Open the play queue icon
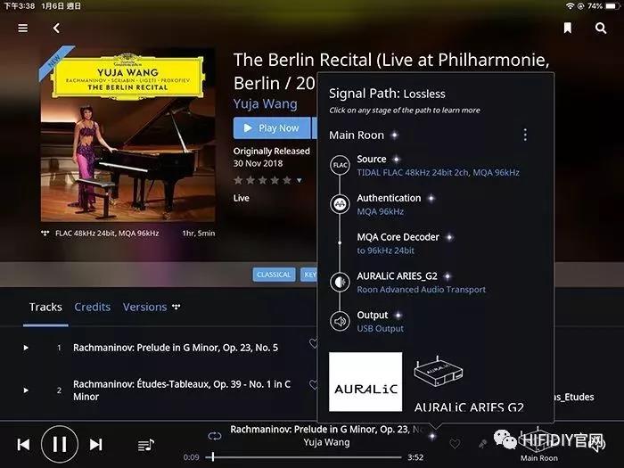624x468 pixels. 145,445
